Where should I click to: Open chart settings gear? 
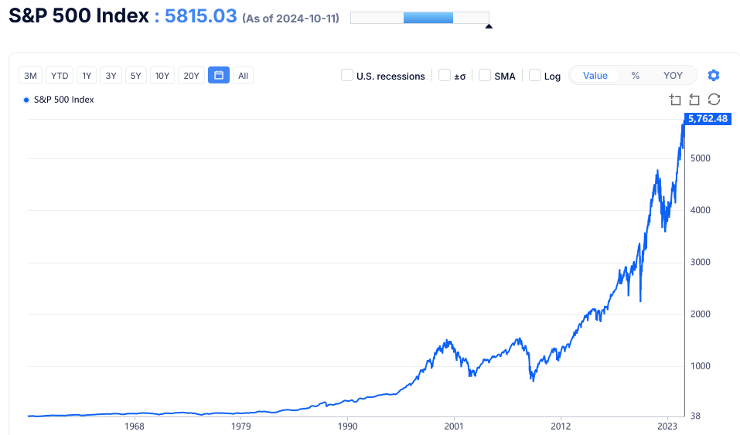click(714, 76)
